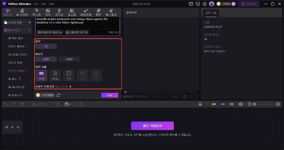The image size is (284, 150).
Task: Choose the 9:16 aspect ratio
Action: click(x=55, y=75)
